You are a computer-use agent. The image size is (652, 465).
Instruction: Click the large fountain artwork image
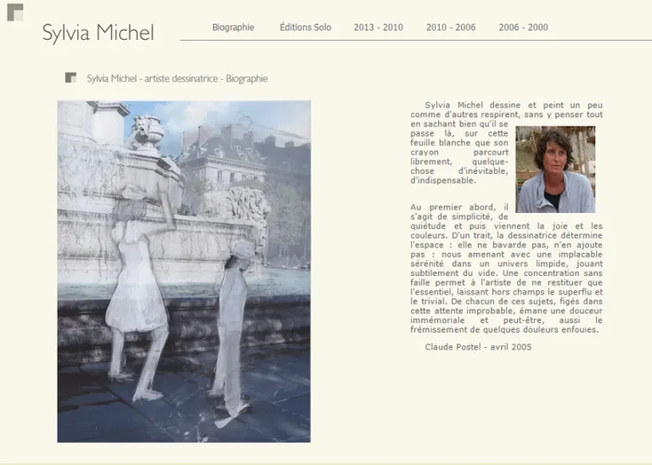(x=183, y=272)
